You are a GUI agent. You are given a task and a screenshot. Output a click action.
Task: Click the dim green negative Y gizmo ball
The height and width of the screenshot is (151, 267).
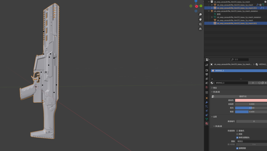tap(191, 6)
